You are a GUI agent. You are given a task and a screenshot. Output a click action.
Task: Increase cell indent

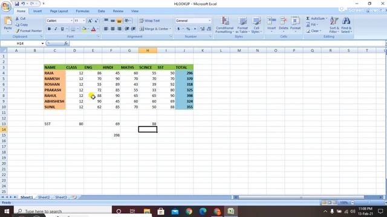(x=133, y=29)
